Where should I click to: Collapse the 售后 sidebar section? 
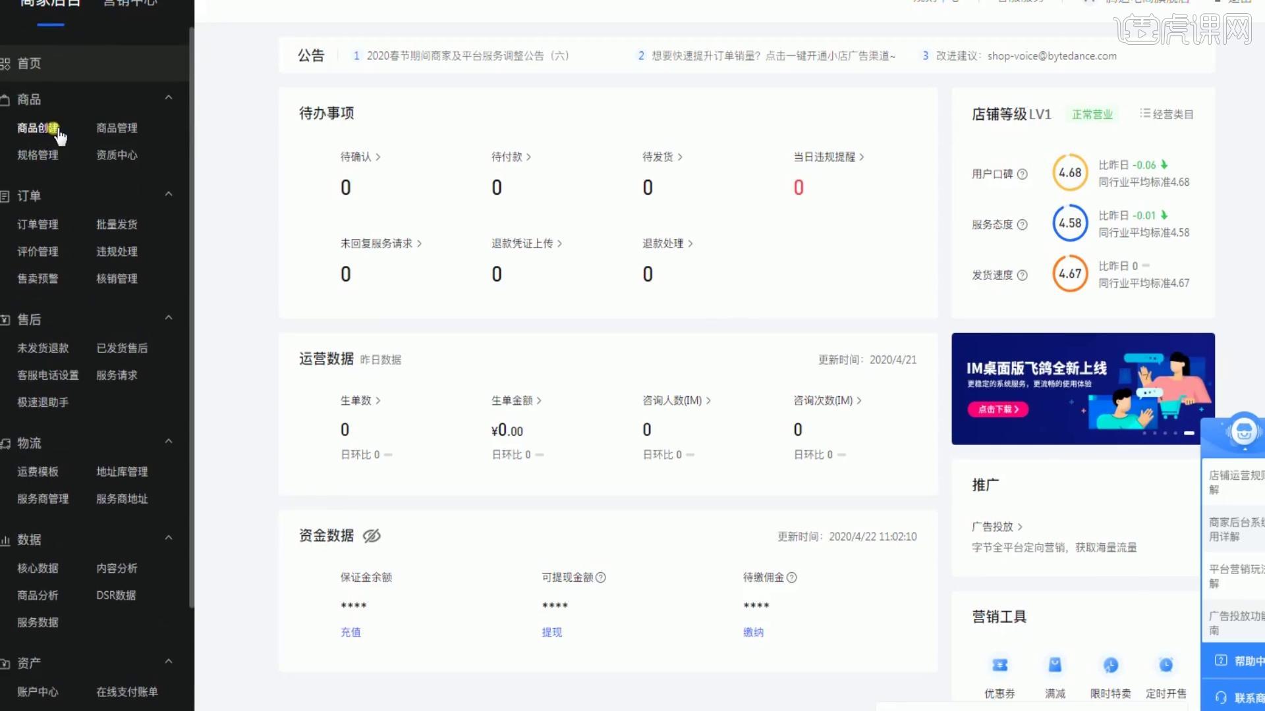pos(169,318)
